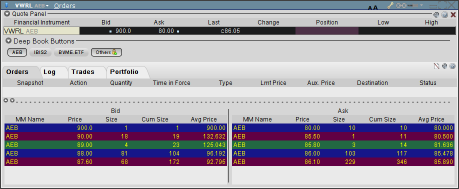Click the Bid MM Name column header
The height and width of the screenshot is (189, 459).
(30, 119)
